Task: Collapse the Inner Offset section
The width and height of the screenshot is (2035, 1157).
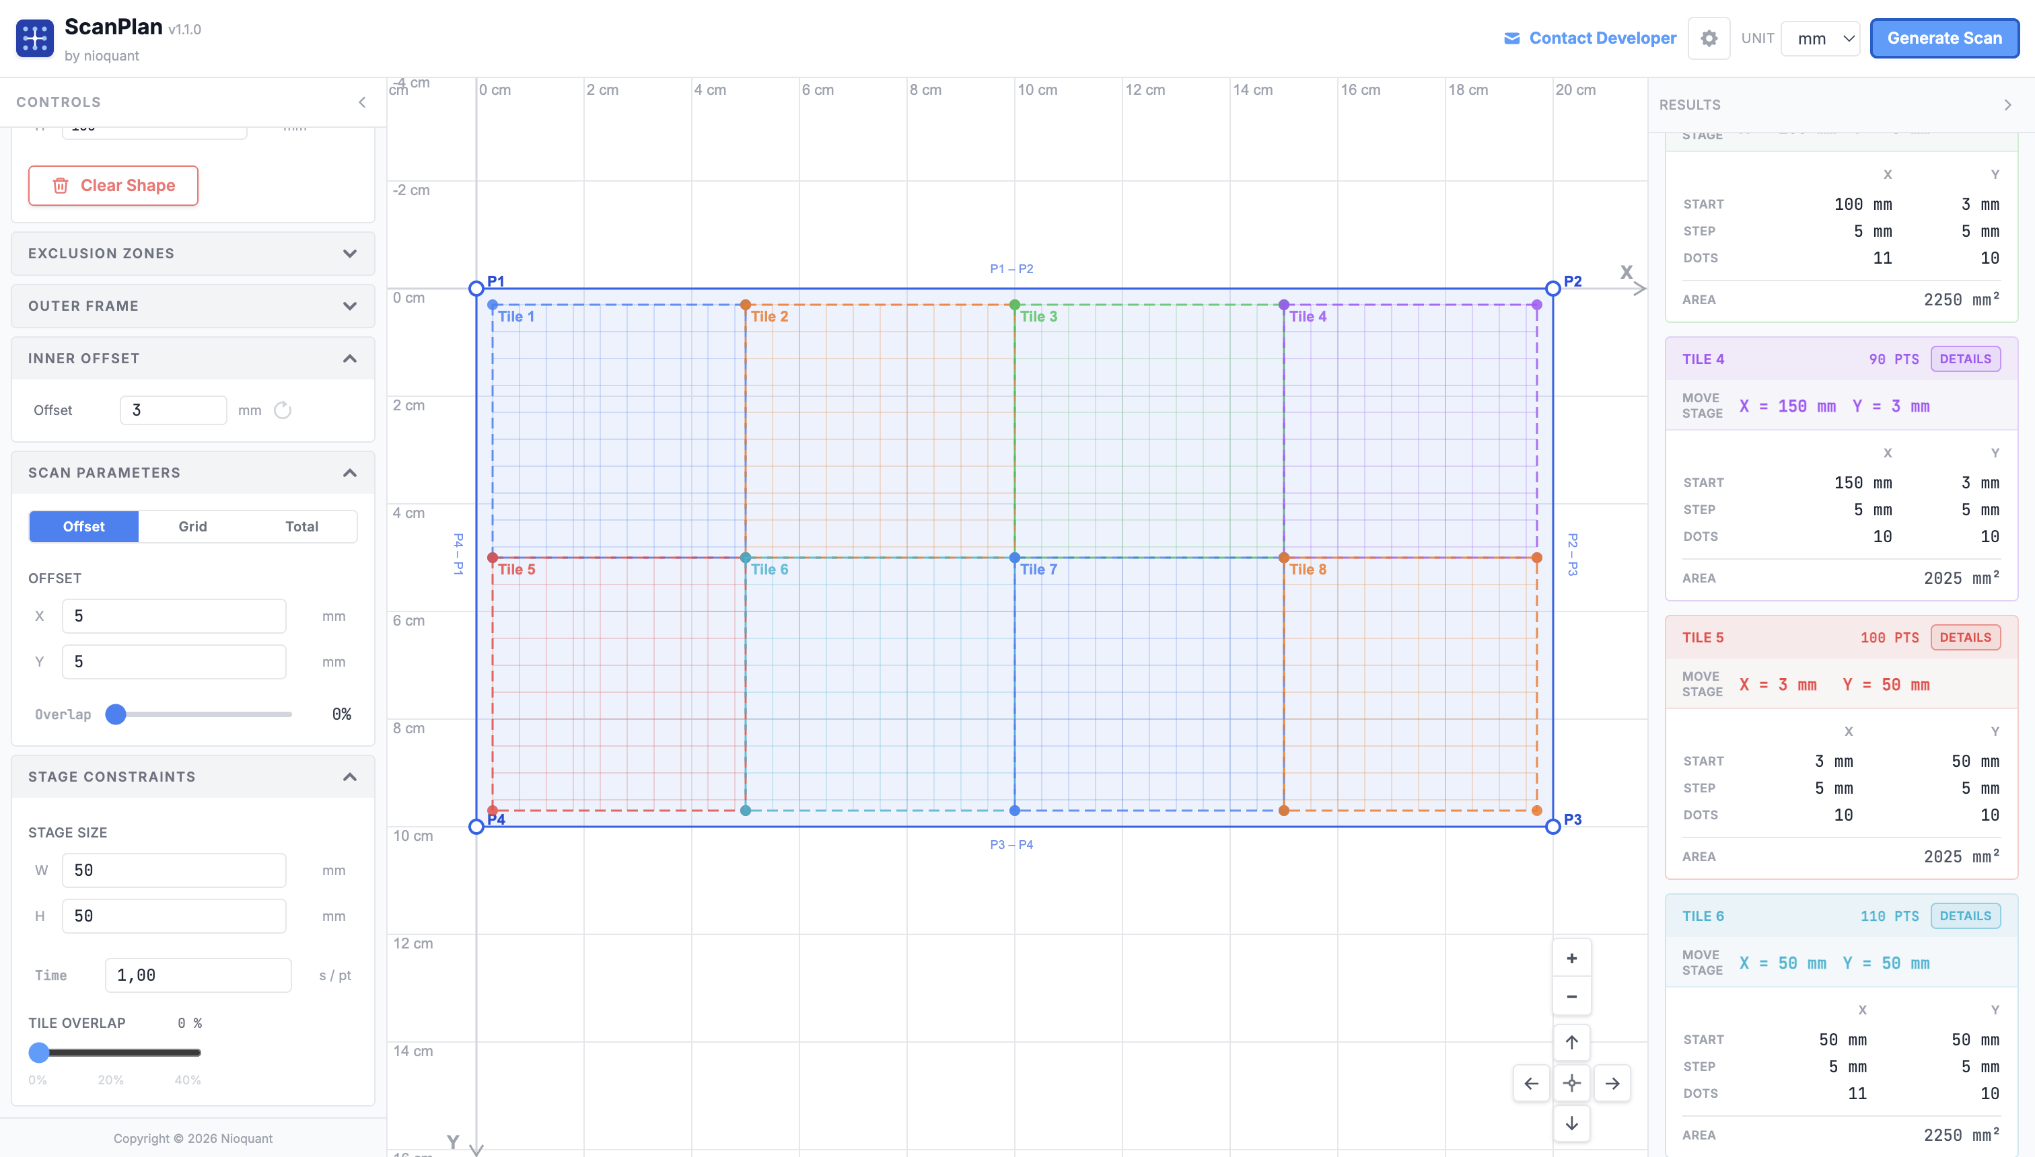Action: pos(193,359)
